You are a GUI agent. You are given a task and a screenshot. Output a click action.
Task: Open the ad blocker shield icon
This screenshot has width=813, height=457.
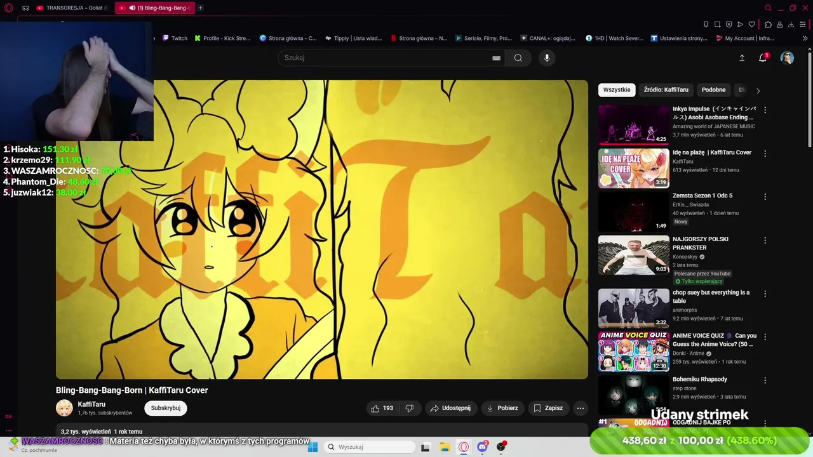coord(729,24)
